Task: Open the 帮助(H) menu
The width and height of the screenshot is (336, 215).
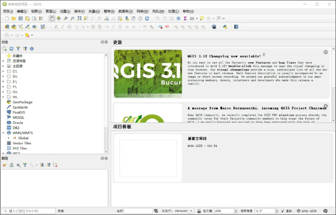Action: pyautogui.click(x=188, y=11)
